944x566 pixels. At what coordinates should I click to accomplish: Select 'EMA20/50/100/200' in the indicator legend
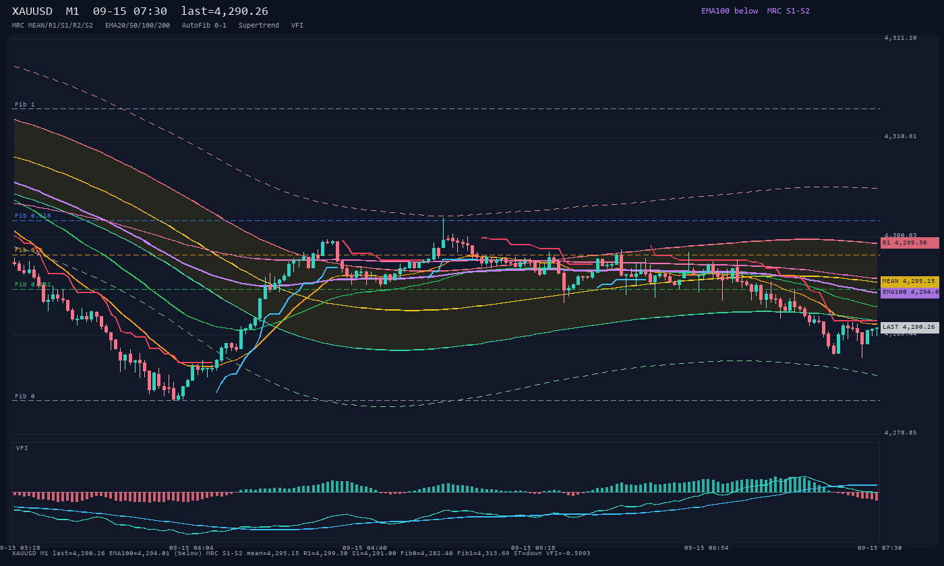click(x=138, y=26)
